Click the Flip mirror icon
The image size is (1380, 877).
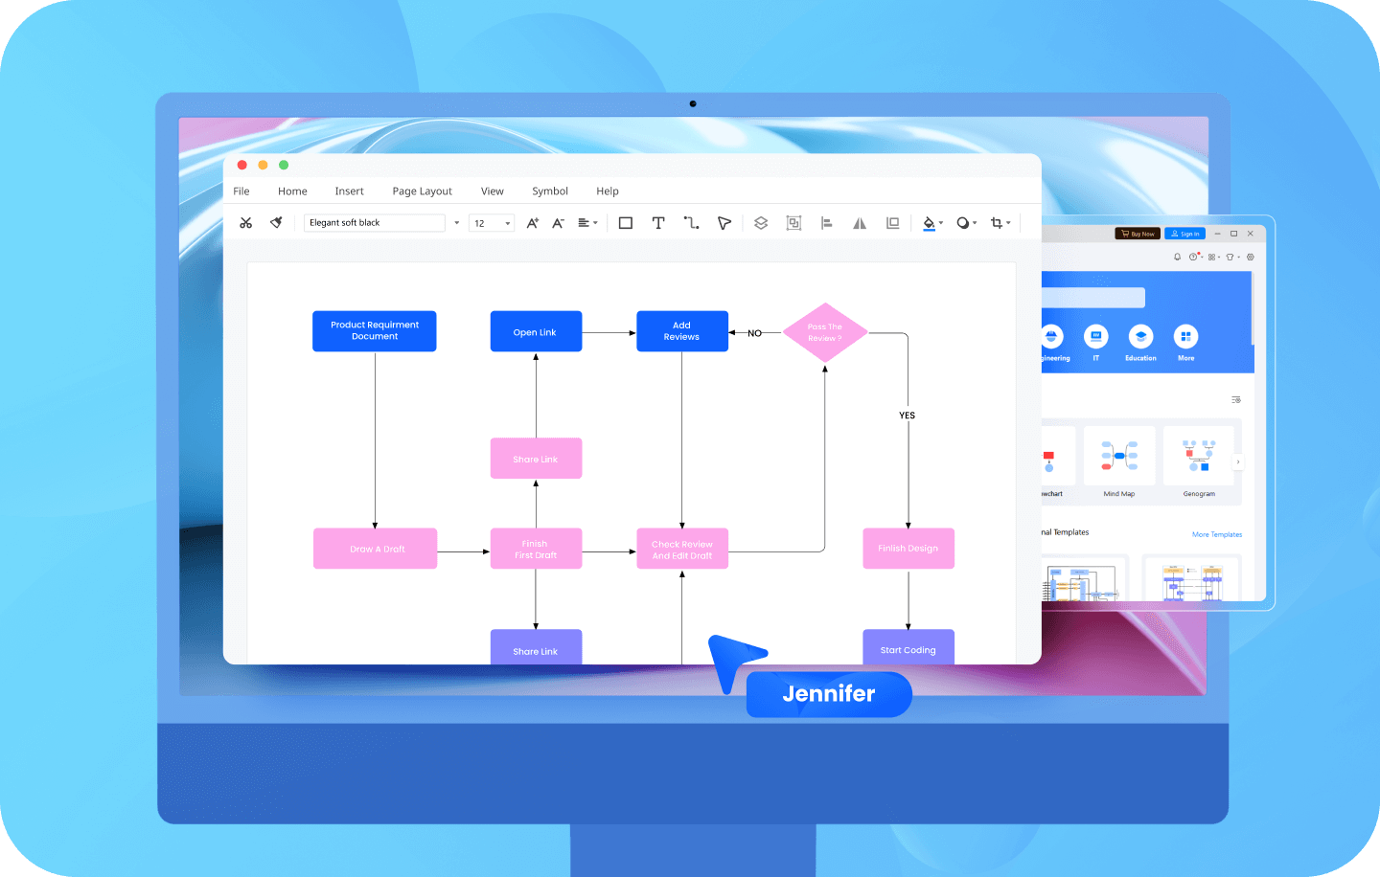(860, 223)
